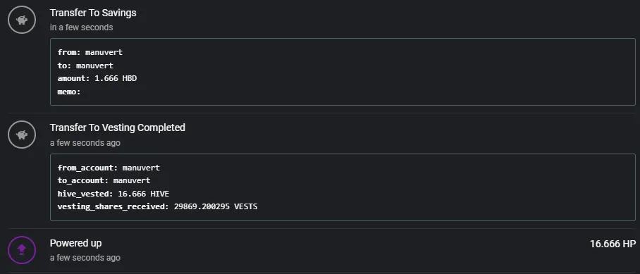Image resolution: width=640 pixels, height=274 pixels.
Task: Click the hive_vested 16.666 HIVE line
Action: (x=113, y=194)
